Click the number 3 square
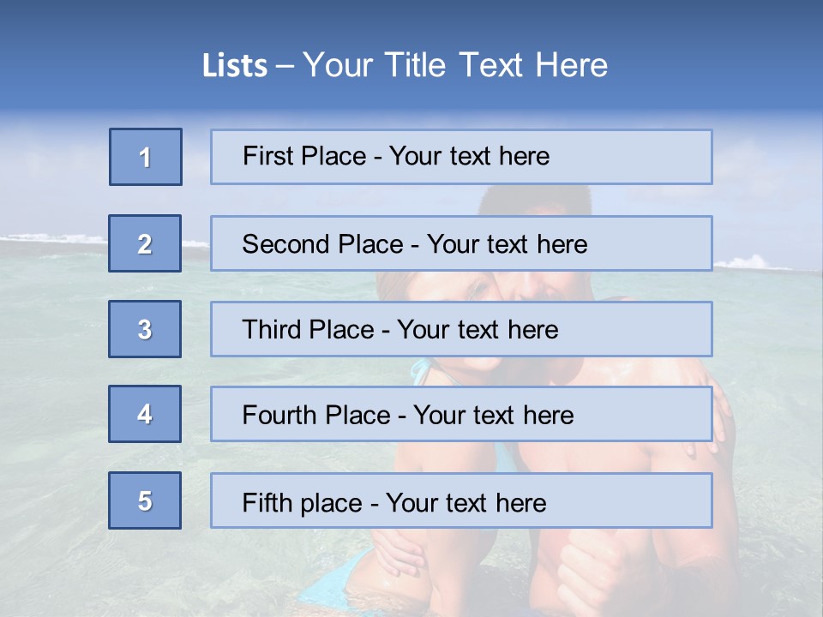The height and width of the screenshot is (617, 823). (145, 329)
